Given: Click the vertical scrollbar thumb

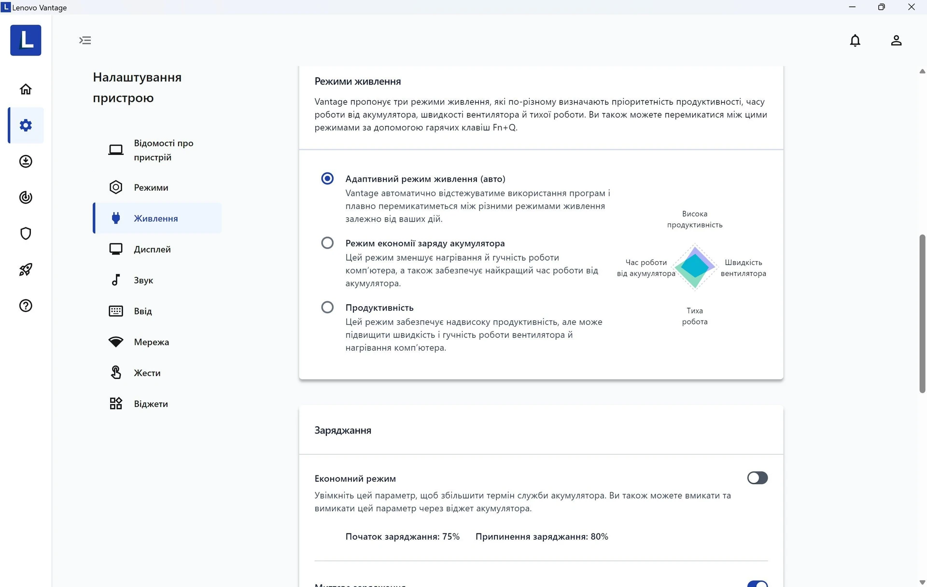Looking at the screenshot, I should click(x=922, y=314).
